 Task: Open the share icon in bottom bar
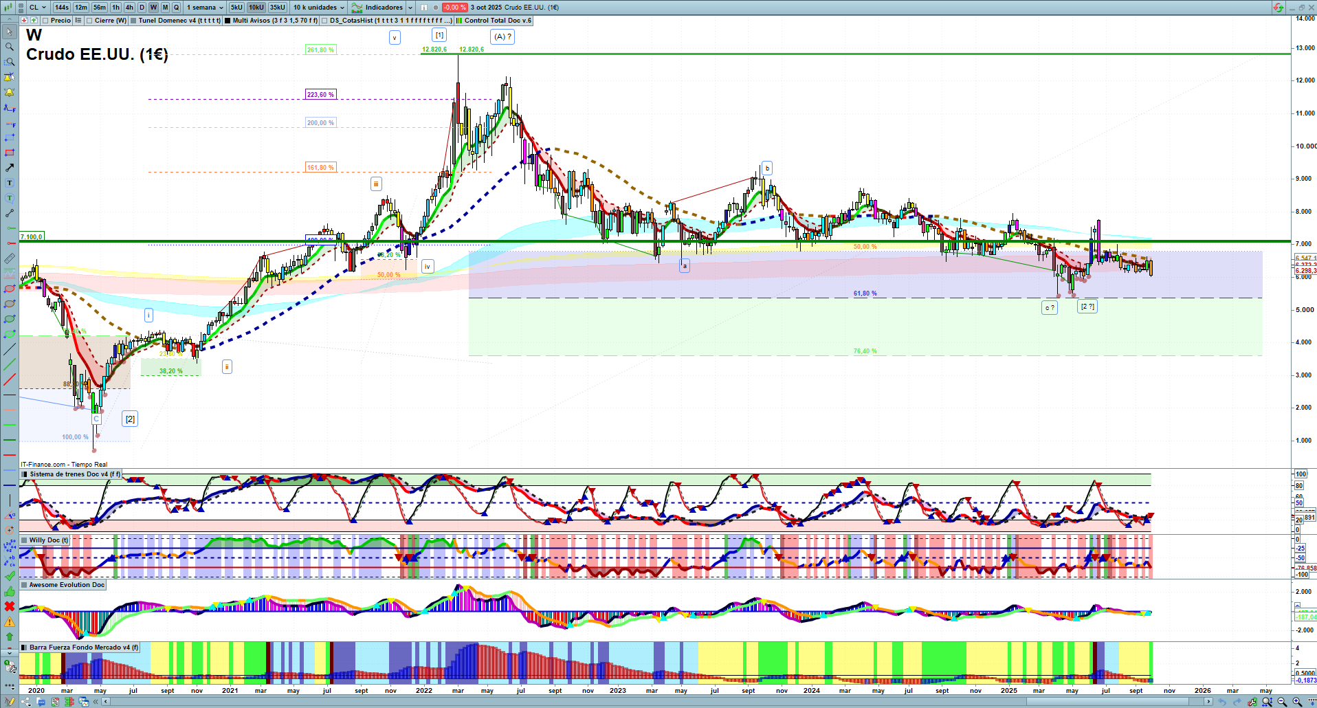pyautogui.click(x=26, y=702)
